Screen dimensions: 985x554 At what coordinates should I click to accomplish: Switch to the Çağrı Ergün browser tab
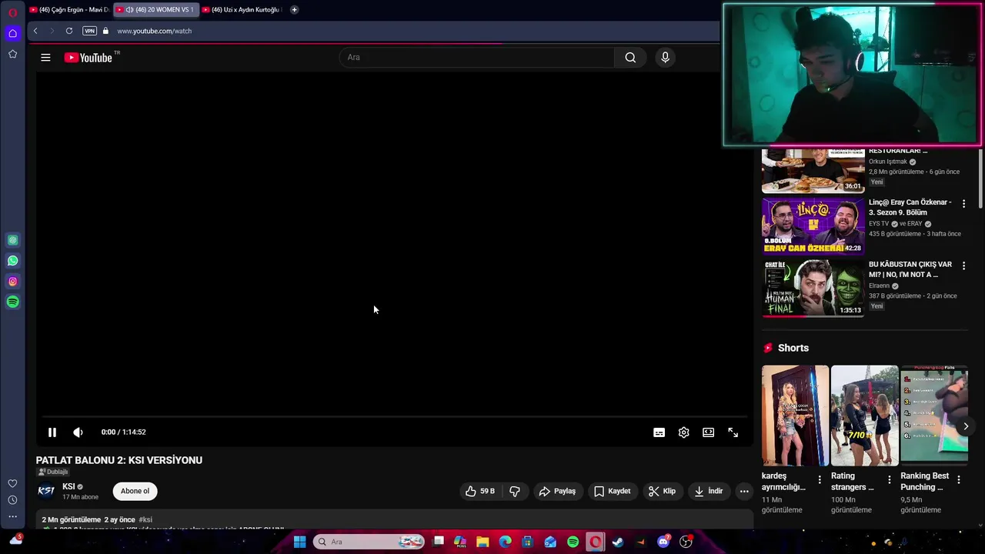[x=69, y=10]
